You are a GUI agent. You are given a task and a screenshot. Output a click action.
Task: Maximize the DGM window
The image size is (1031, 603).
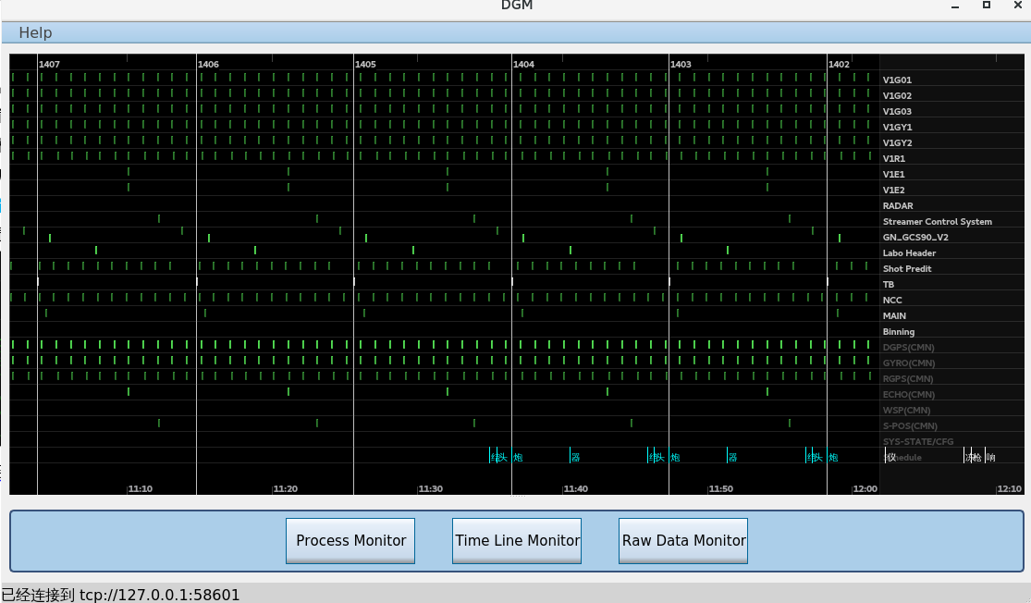tap(987, 6)
